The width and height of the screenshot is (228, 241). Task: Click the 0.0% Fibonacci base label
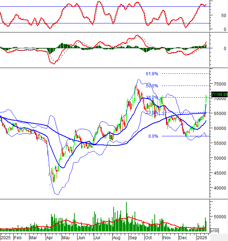click(x=153, y=136)
